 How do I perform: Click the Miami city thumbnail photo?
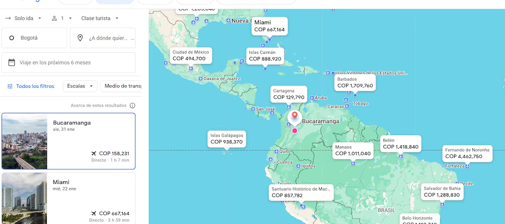click(x=24, y=198)
